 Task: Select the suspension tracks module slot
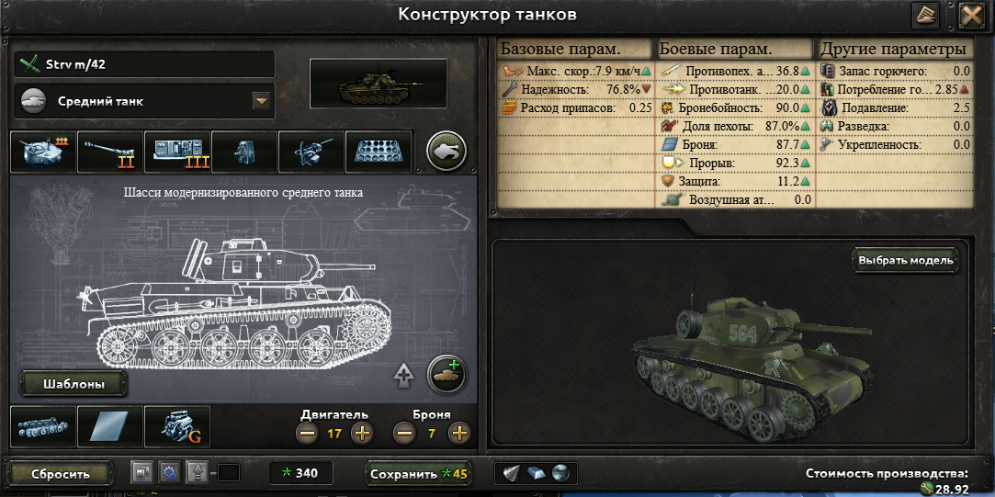(x=43, y=426)
